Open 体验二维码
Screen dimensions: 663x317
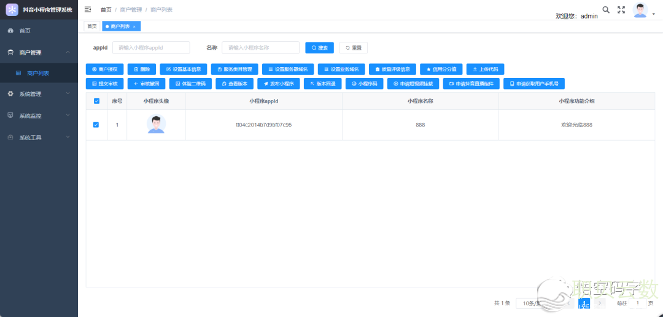pos(190,84)
